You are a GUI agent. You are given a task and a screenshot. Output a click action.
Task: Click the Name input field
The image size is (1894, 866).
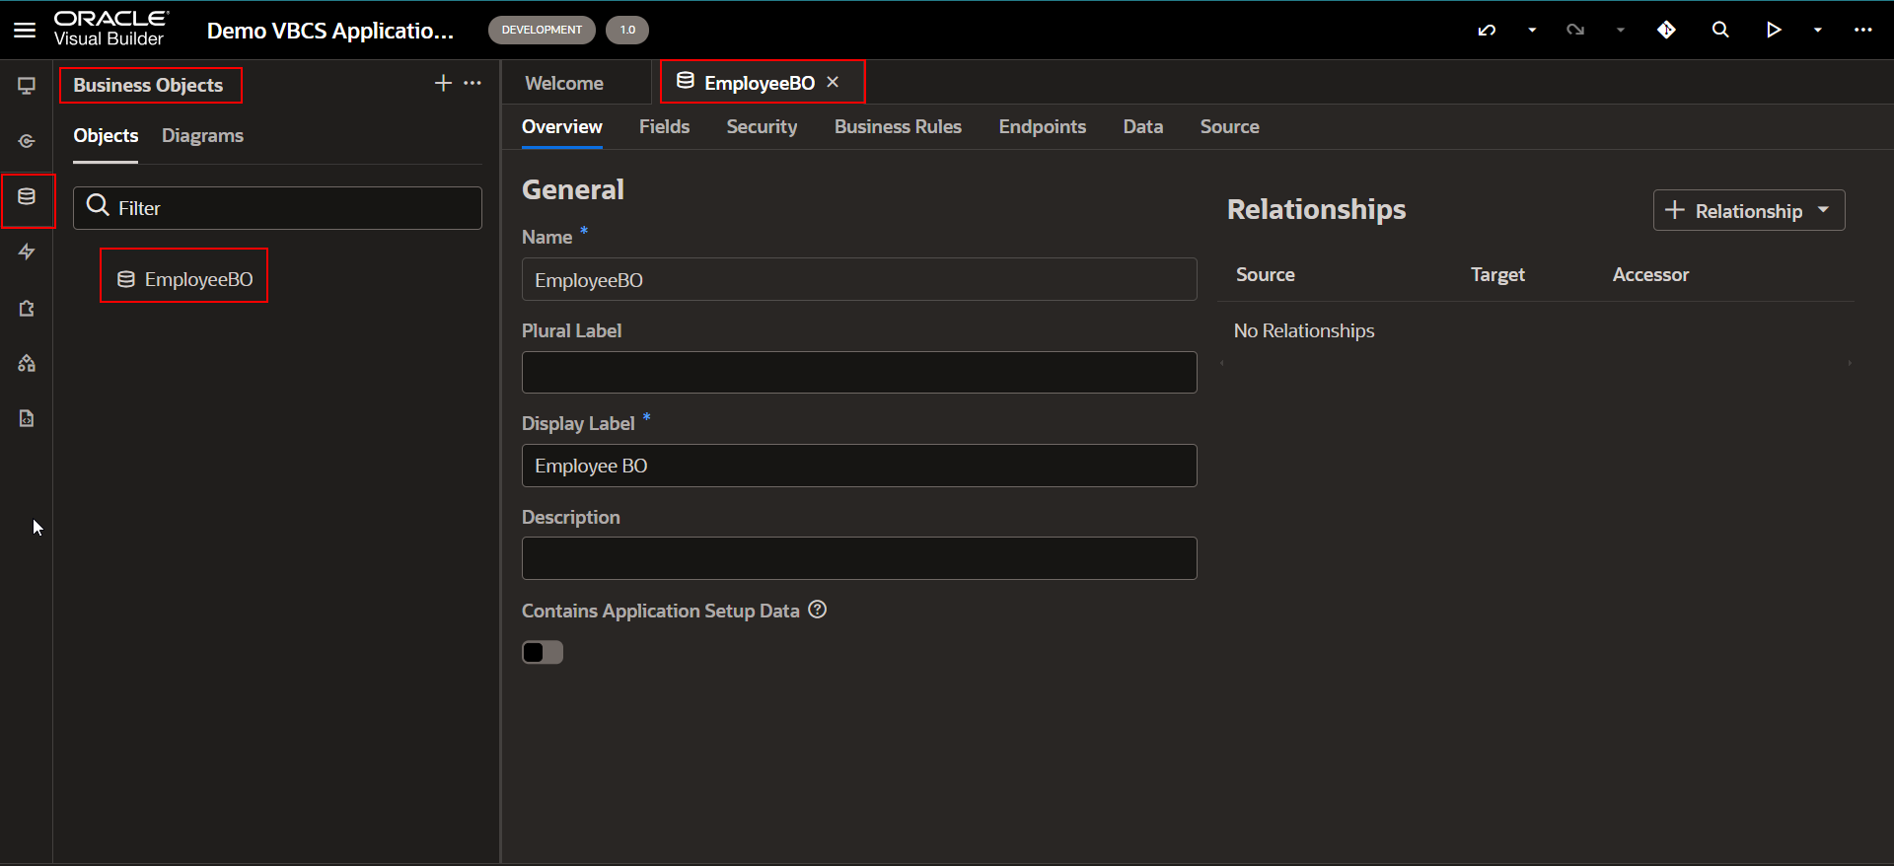coord(859,280)
